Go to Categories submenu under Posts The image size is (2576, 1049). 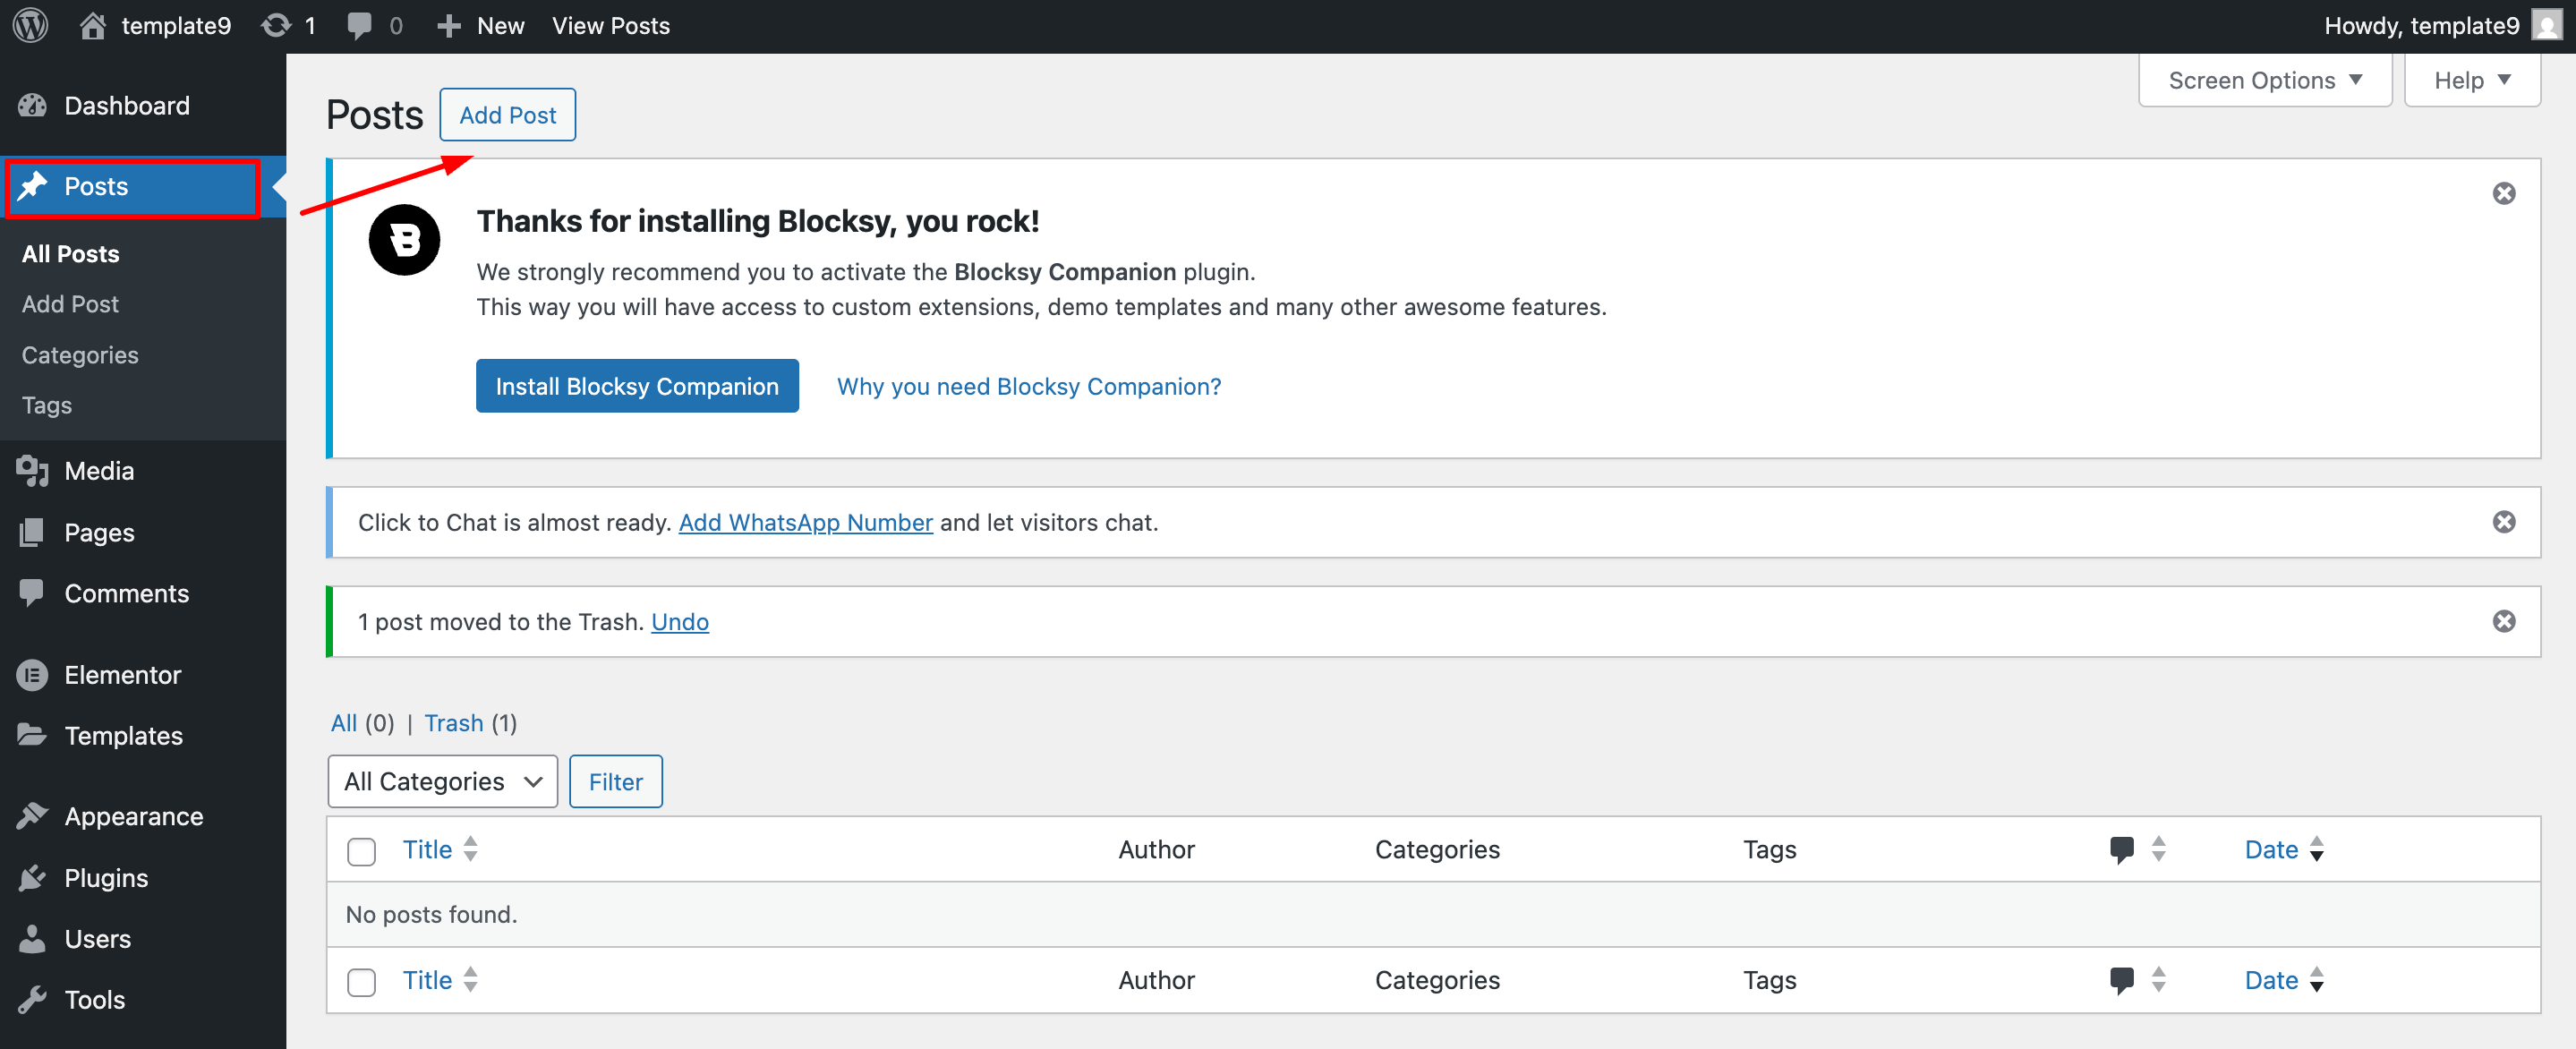pos(80,355)
